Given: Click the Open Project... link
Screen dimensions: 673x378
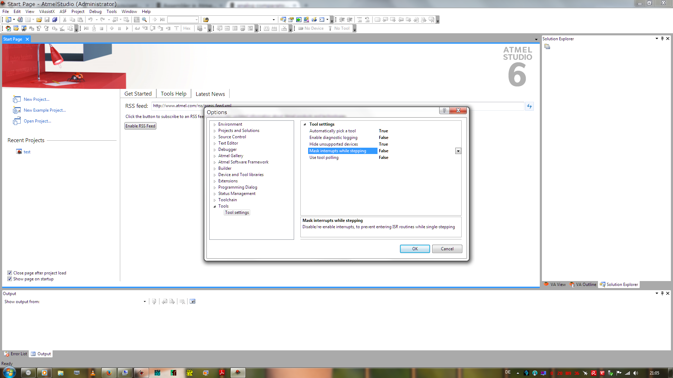Looking at the screenshot, I should tap(38, 121).
